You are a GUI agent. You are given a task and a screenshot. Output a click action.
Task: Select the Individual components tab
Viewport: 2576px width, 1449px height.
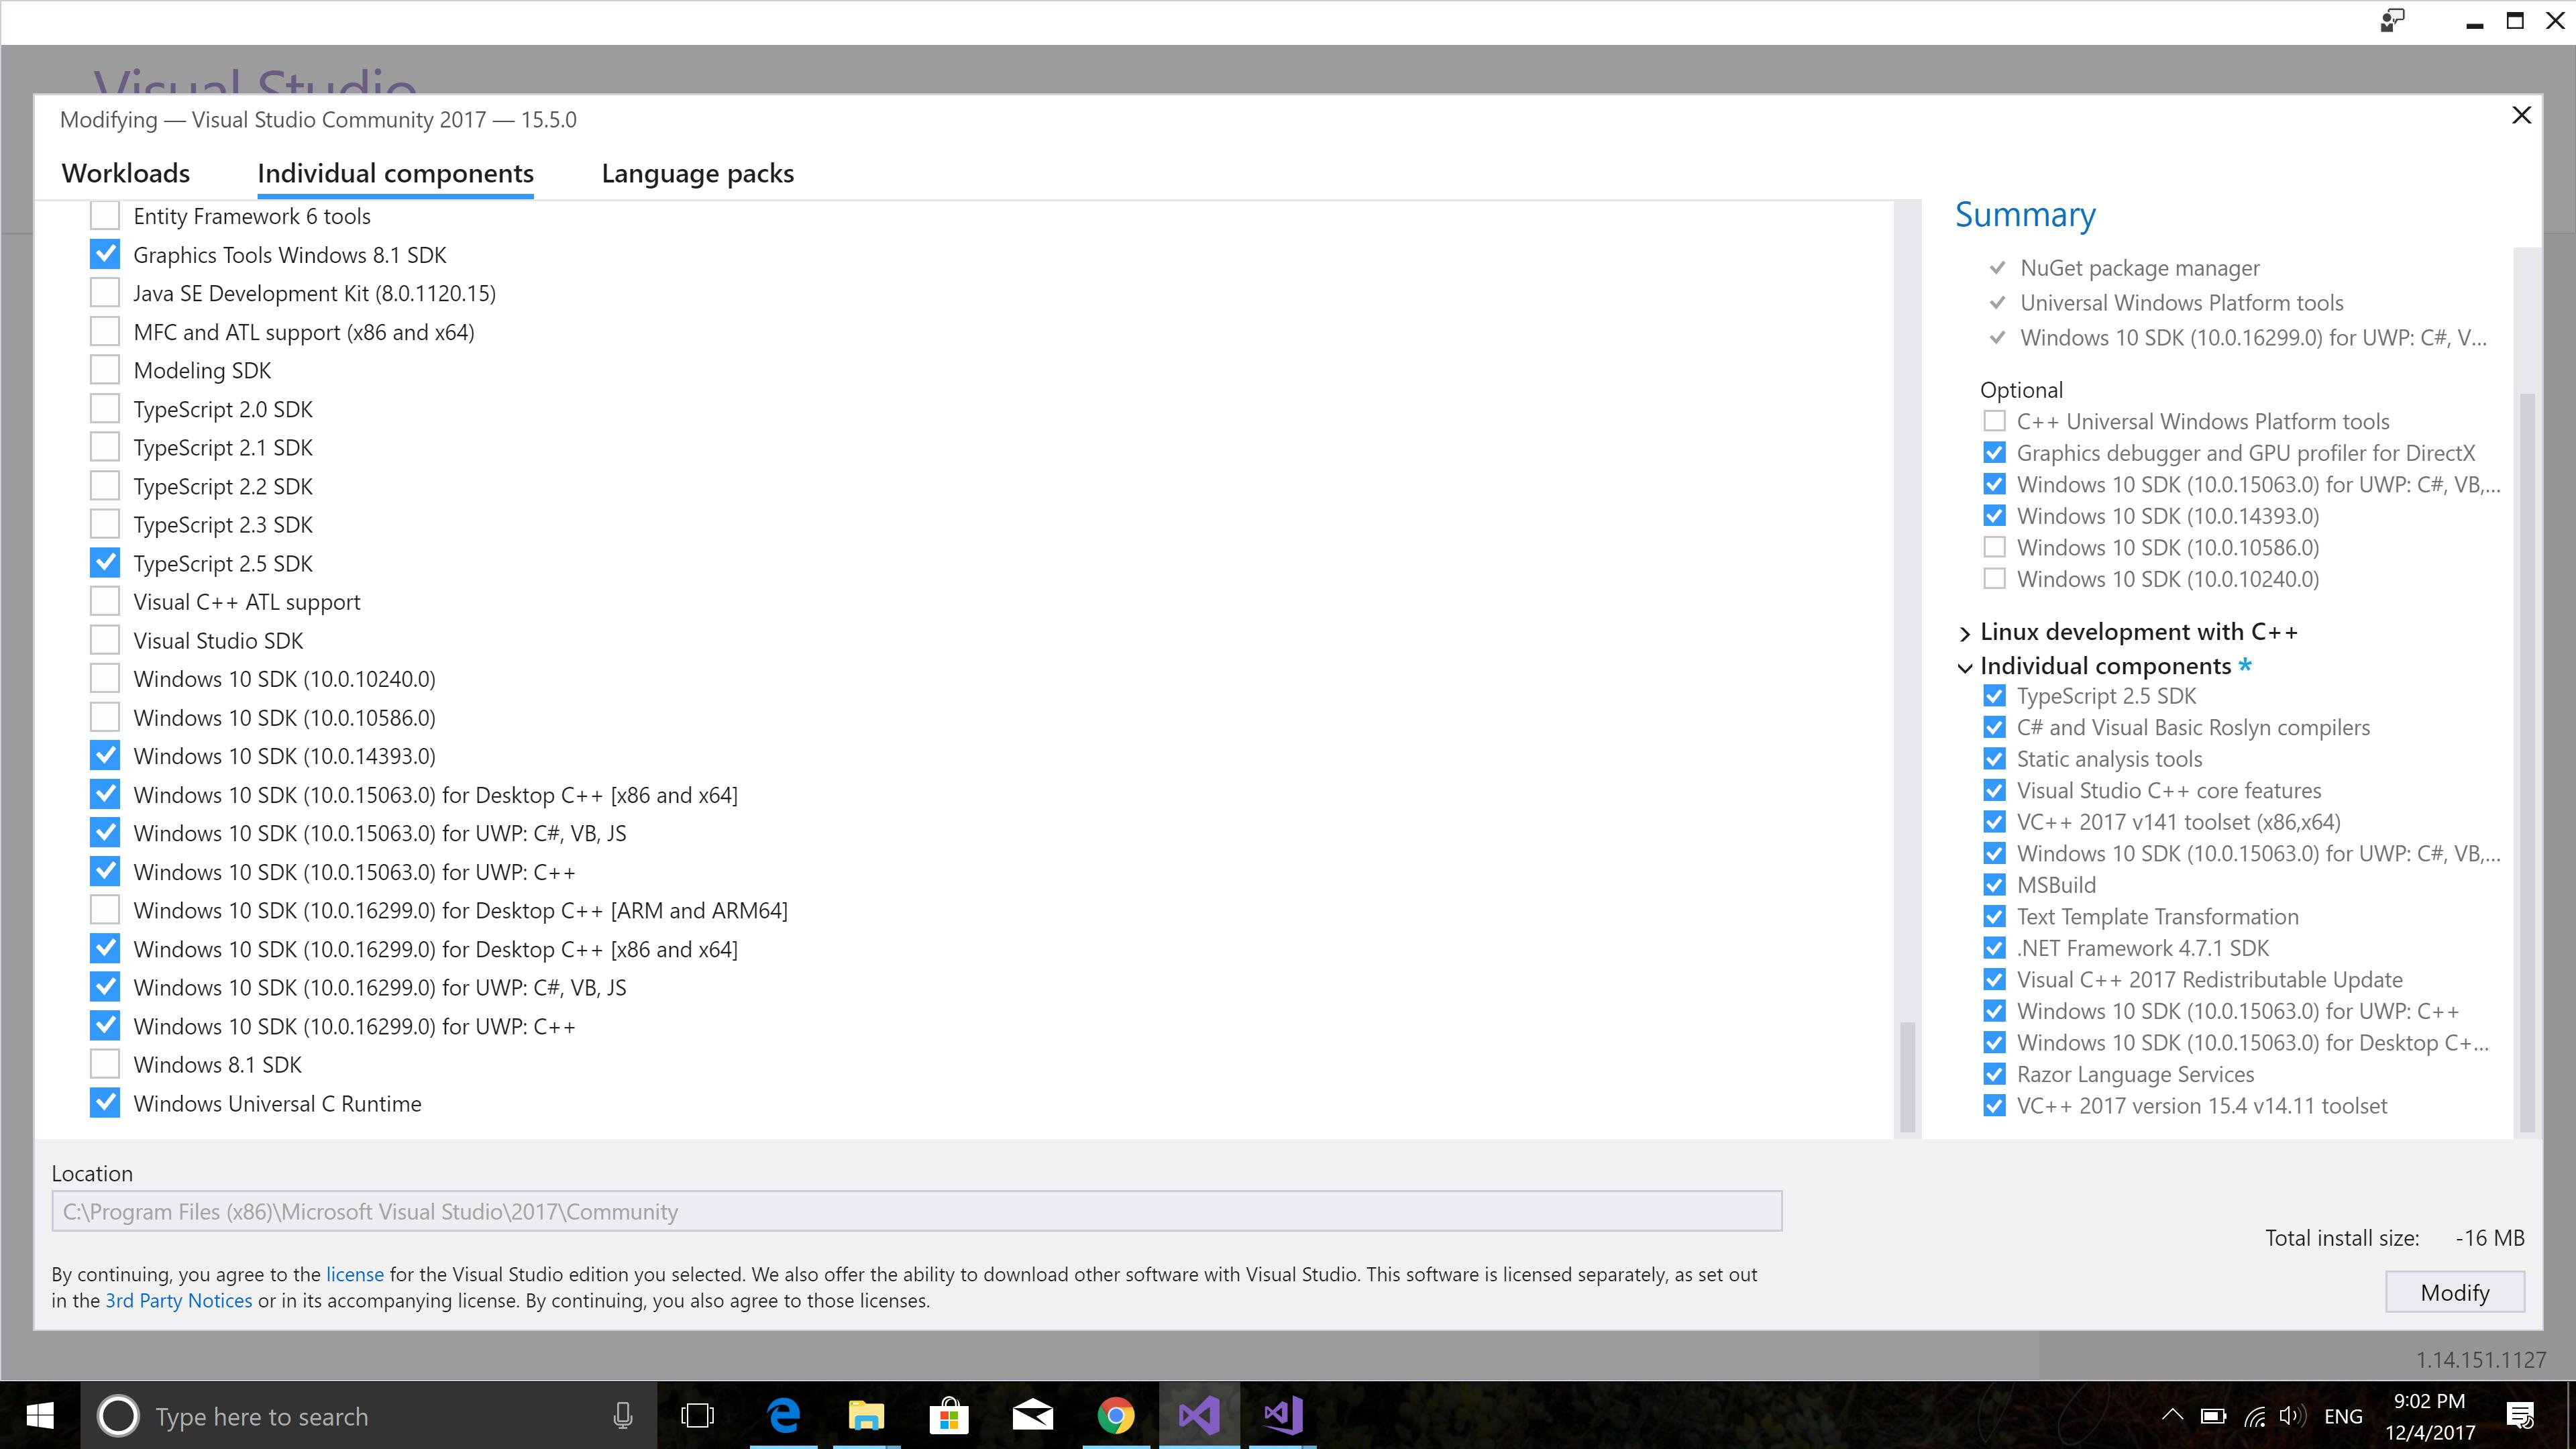coord(395,173)
